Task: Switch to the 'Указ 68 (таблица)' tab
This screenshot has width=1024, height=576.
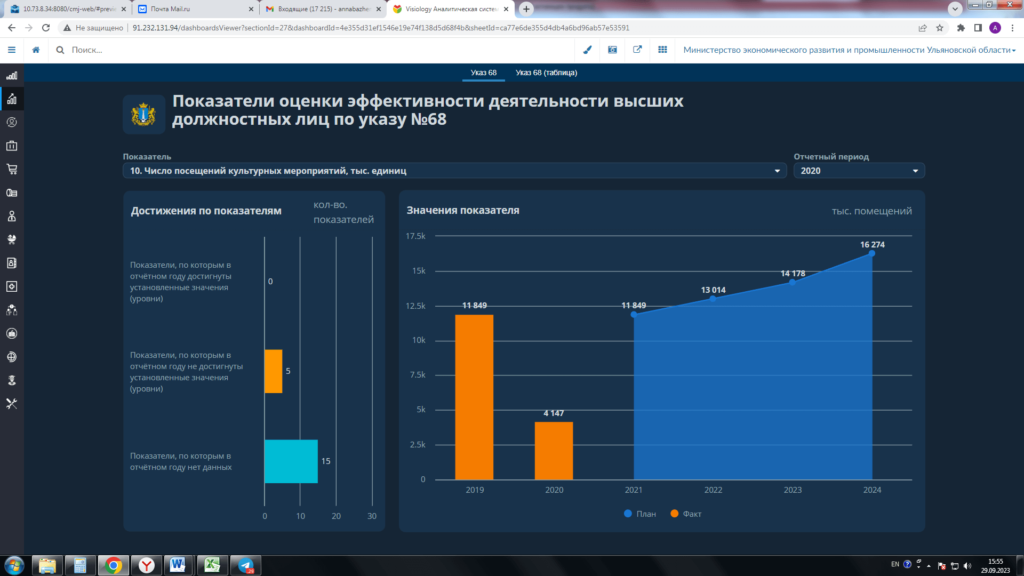Action: tap(546, 73)
